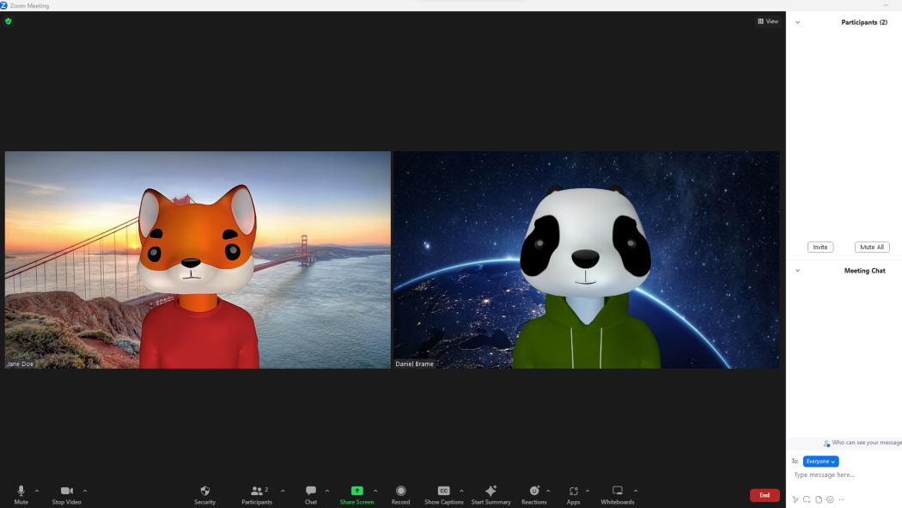Screen dimensions: 902x508
Task: Click the file attachment icon in chat
Action: click(x=819, y=499)
